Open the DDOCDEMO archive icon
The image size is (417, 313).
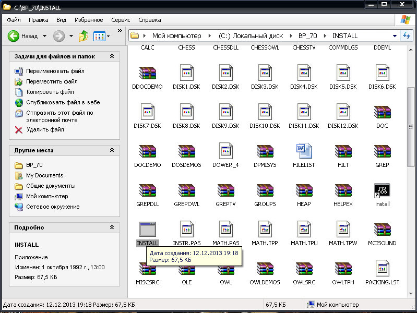click(x=147, y=73)
